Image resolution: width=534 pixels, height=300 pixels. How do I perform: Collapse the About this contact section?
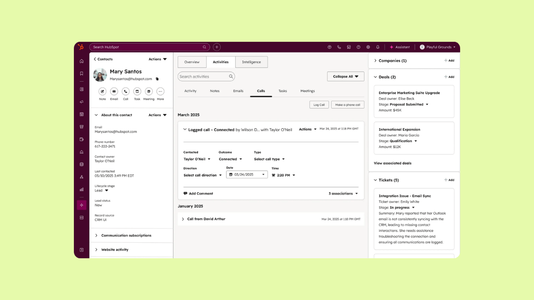(97, 115)
